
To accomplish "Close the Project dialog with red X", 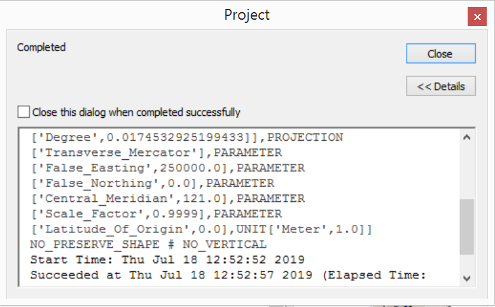I will tap(477, 17).
